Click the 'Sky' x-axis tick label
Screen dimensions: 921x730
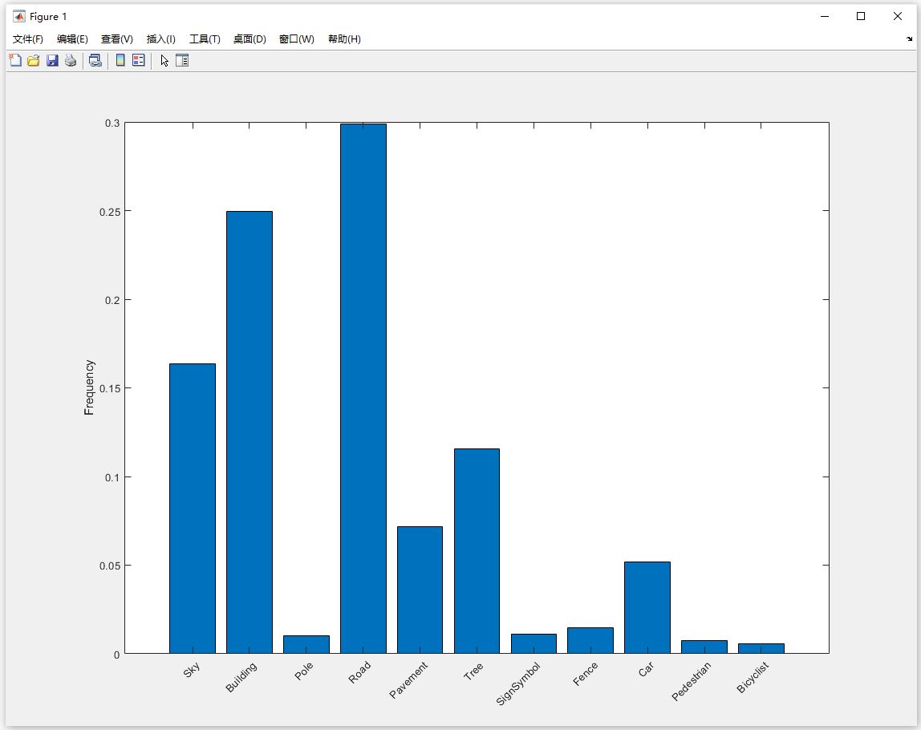192,670
